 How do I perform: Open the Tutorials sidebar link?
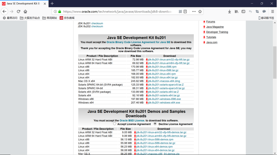click(211, 37)
